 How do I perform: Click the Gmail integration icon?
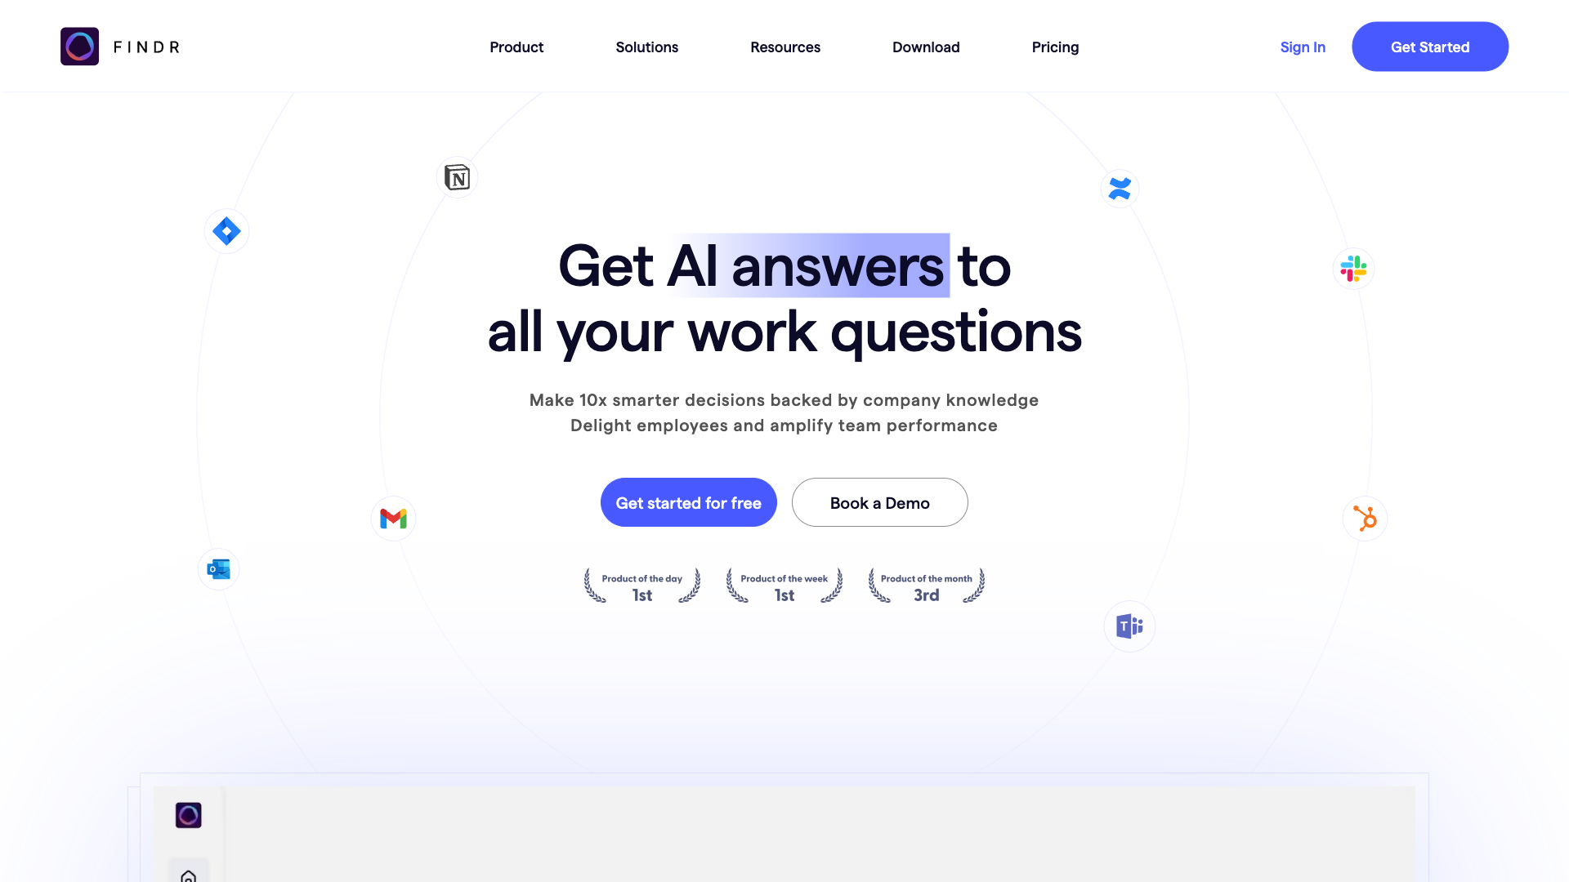(x=393, y=518)
